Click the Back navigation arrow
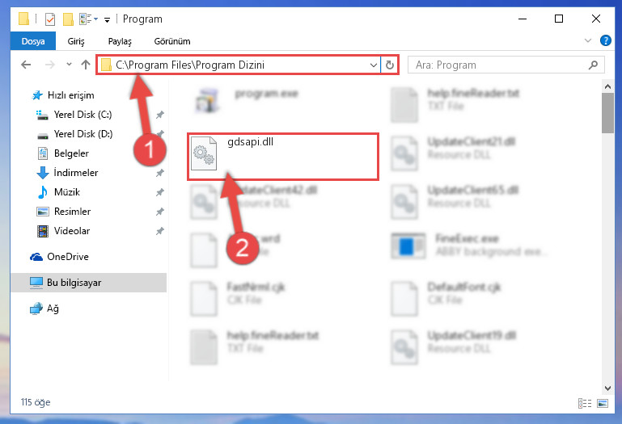Image resolution: width=622 pixels, height=424 pixels. [x=26, y=65]
